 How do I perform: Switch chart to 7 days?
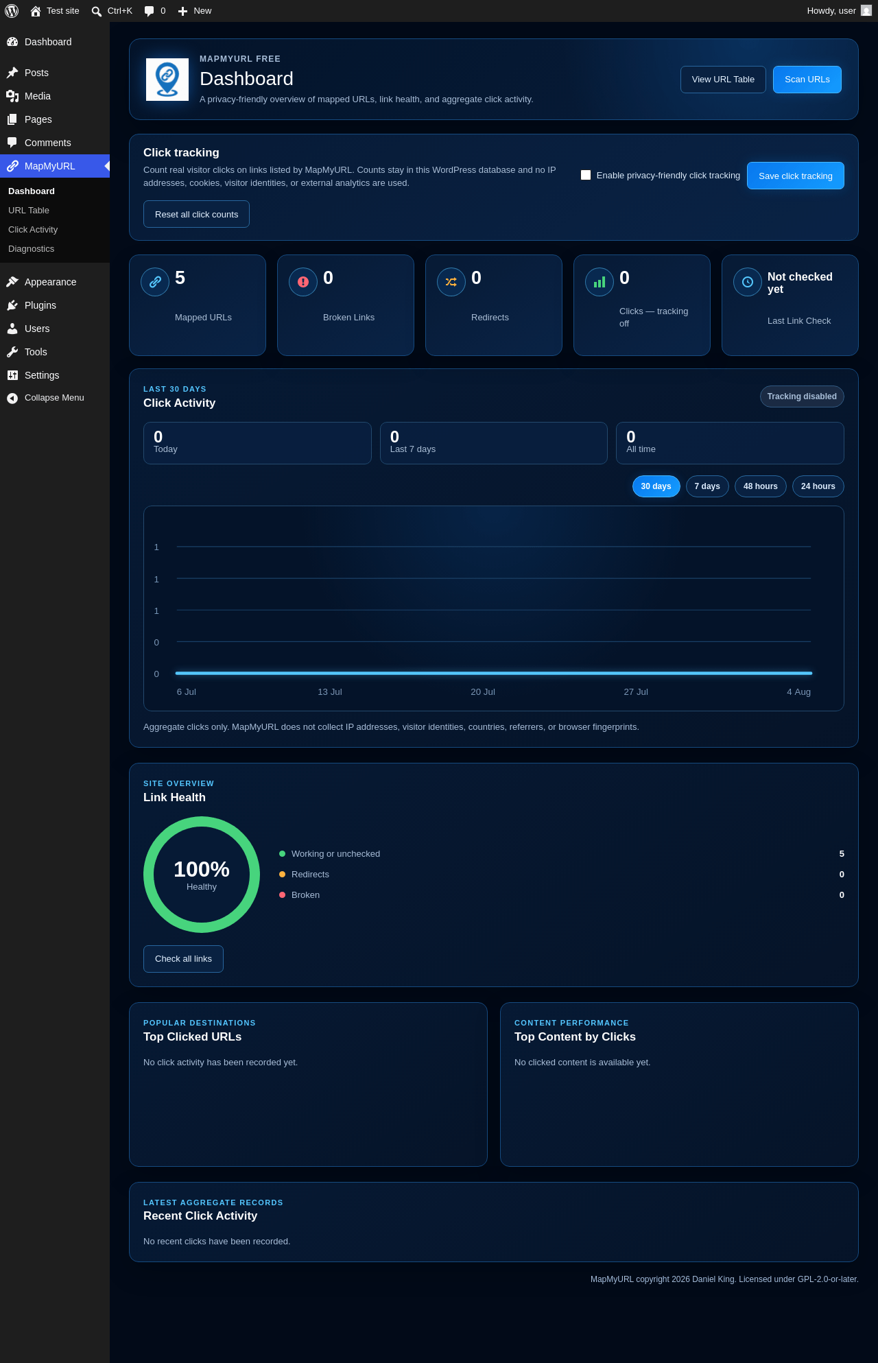707,486
